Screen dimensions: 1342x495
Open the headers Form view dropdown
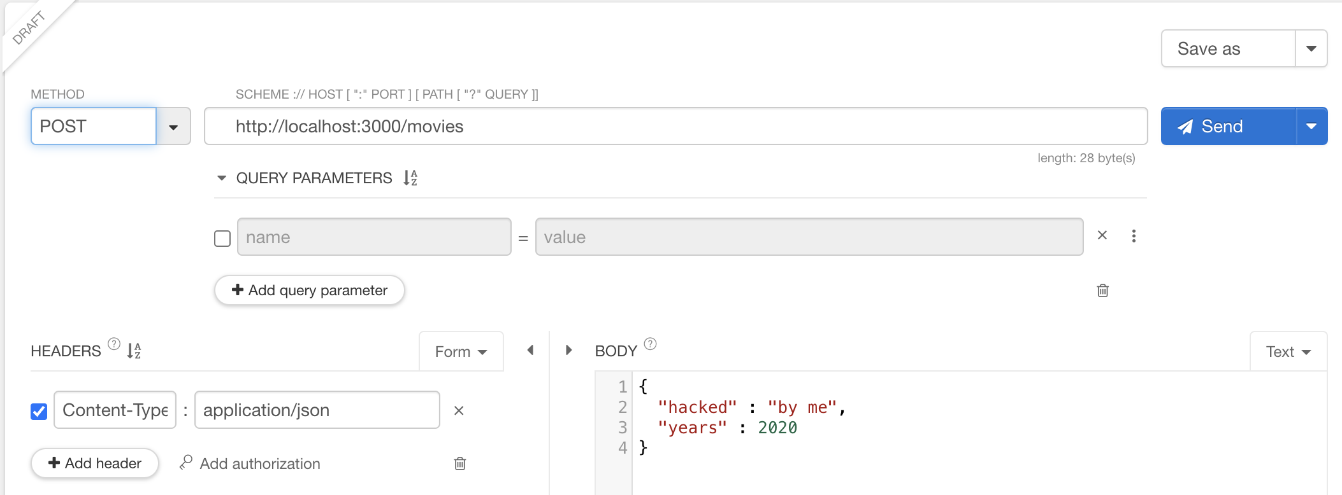pyautogui.click(x=461, y=352)
